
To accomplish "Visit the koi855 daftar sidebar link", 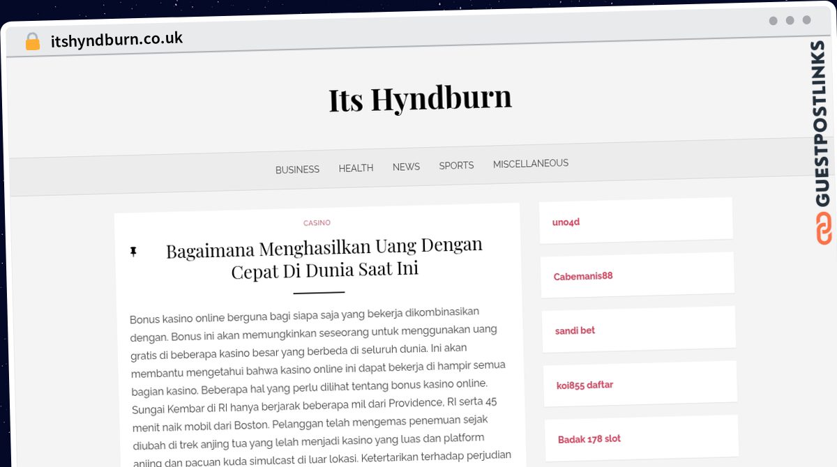I will pyautogui.click(x=585, y=385).
